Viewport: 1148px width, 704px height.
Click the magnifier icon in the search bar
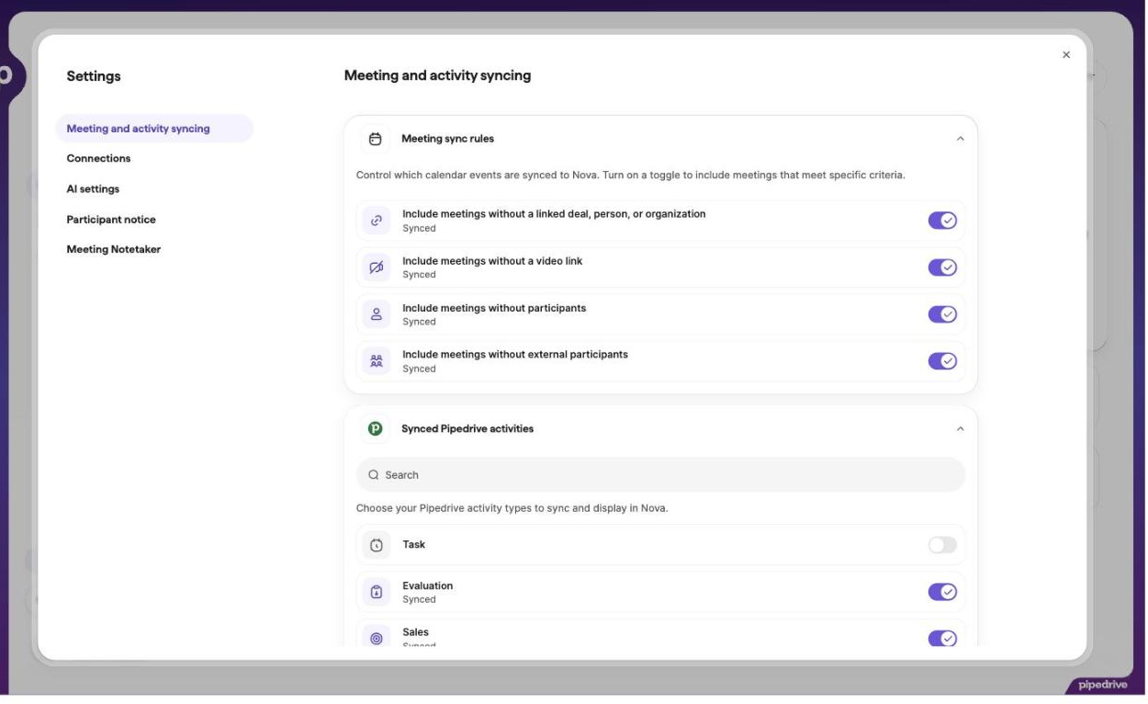374,475
